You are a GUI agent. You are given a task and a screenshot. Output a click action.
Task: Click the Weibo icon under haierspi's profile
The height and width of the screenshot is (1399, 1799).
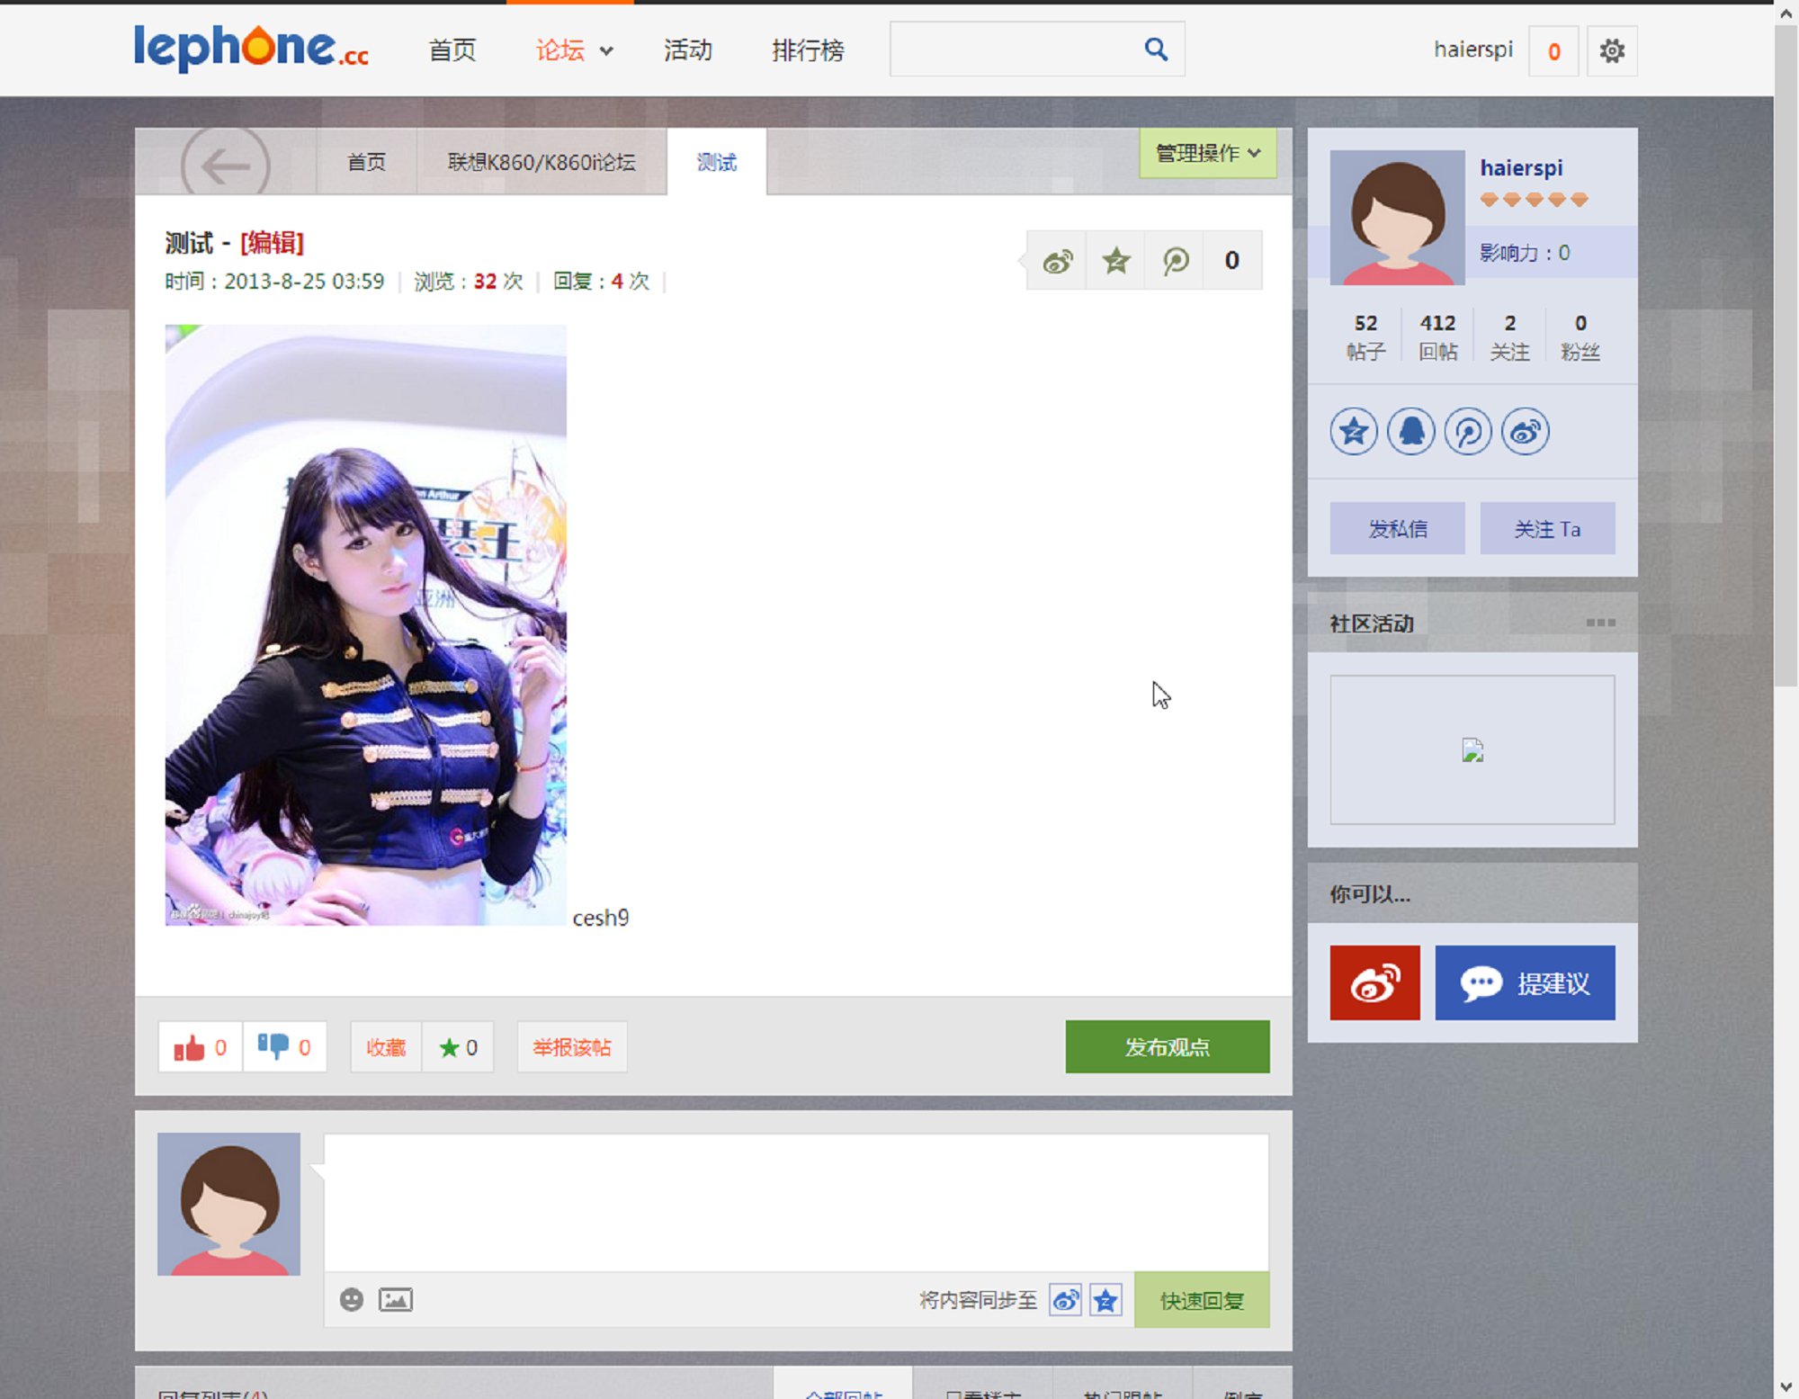click(1526, 432)
